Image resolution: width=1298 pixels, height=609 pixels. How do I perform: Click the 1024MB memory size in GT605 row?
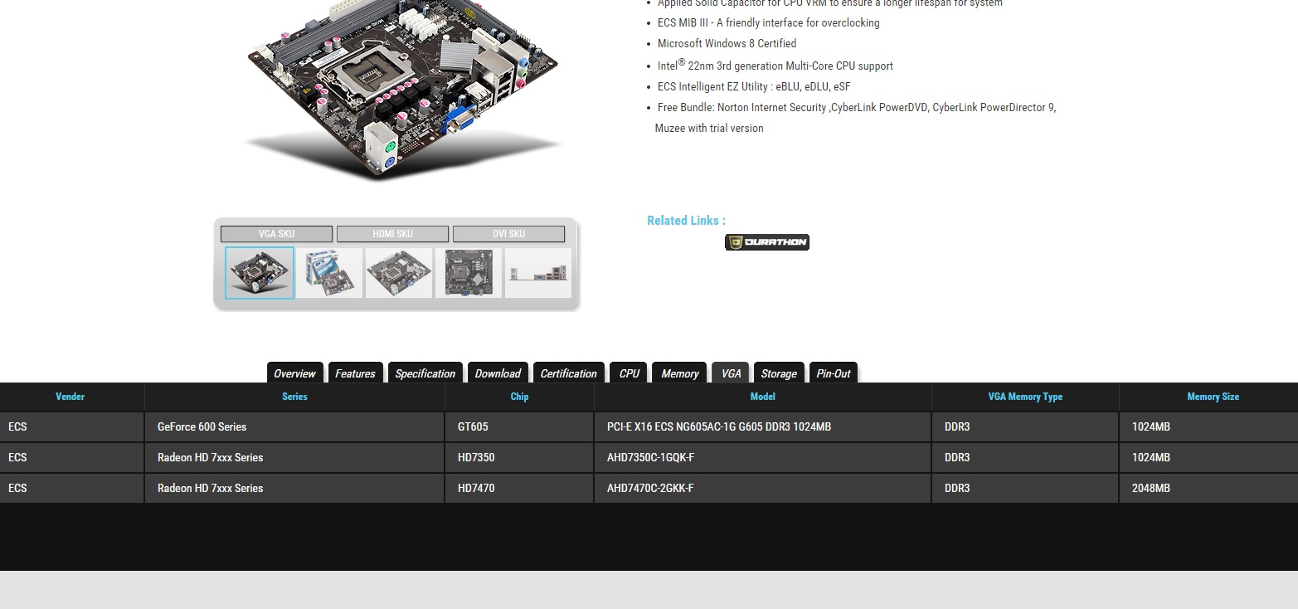(x=1208, y=426)
